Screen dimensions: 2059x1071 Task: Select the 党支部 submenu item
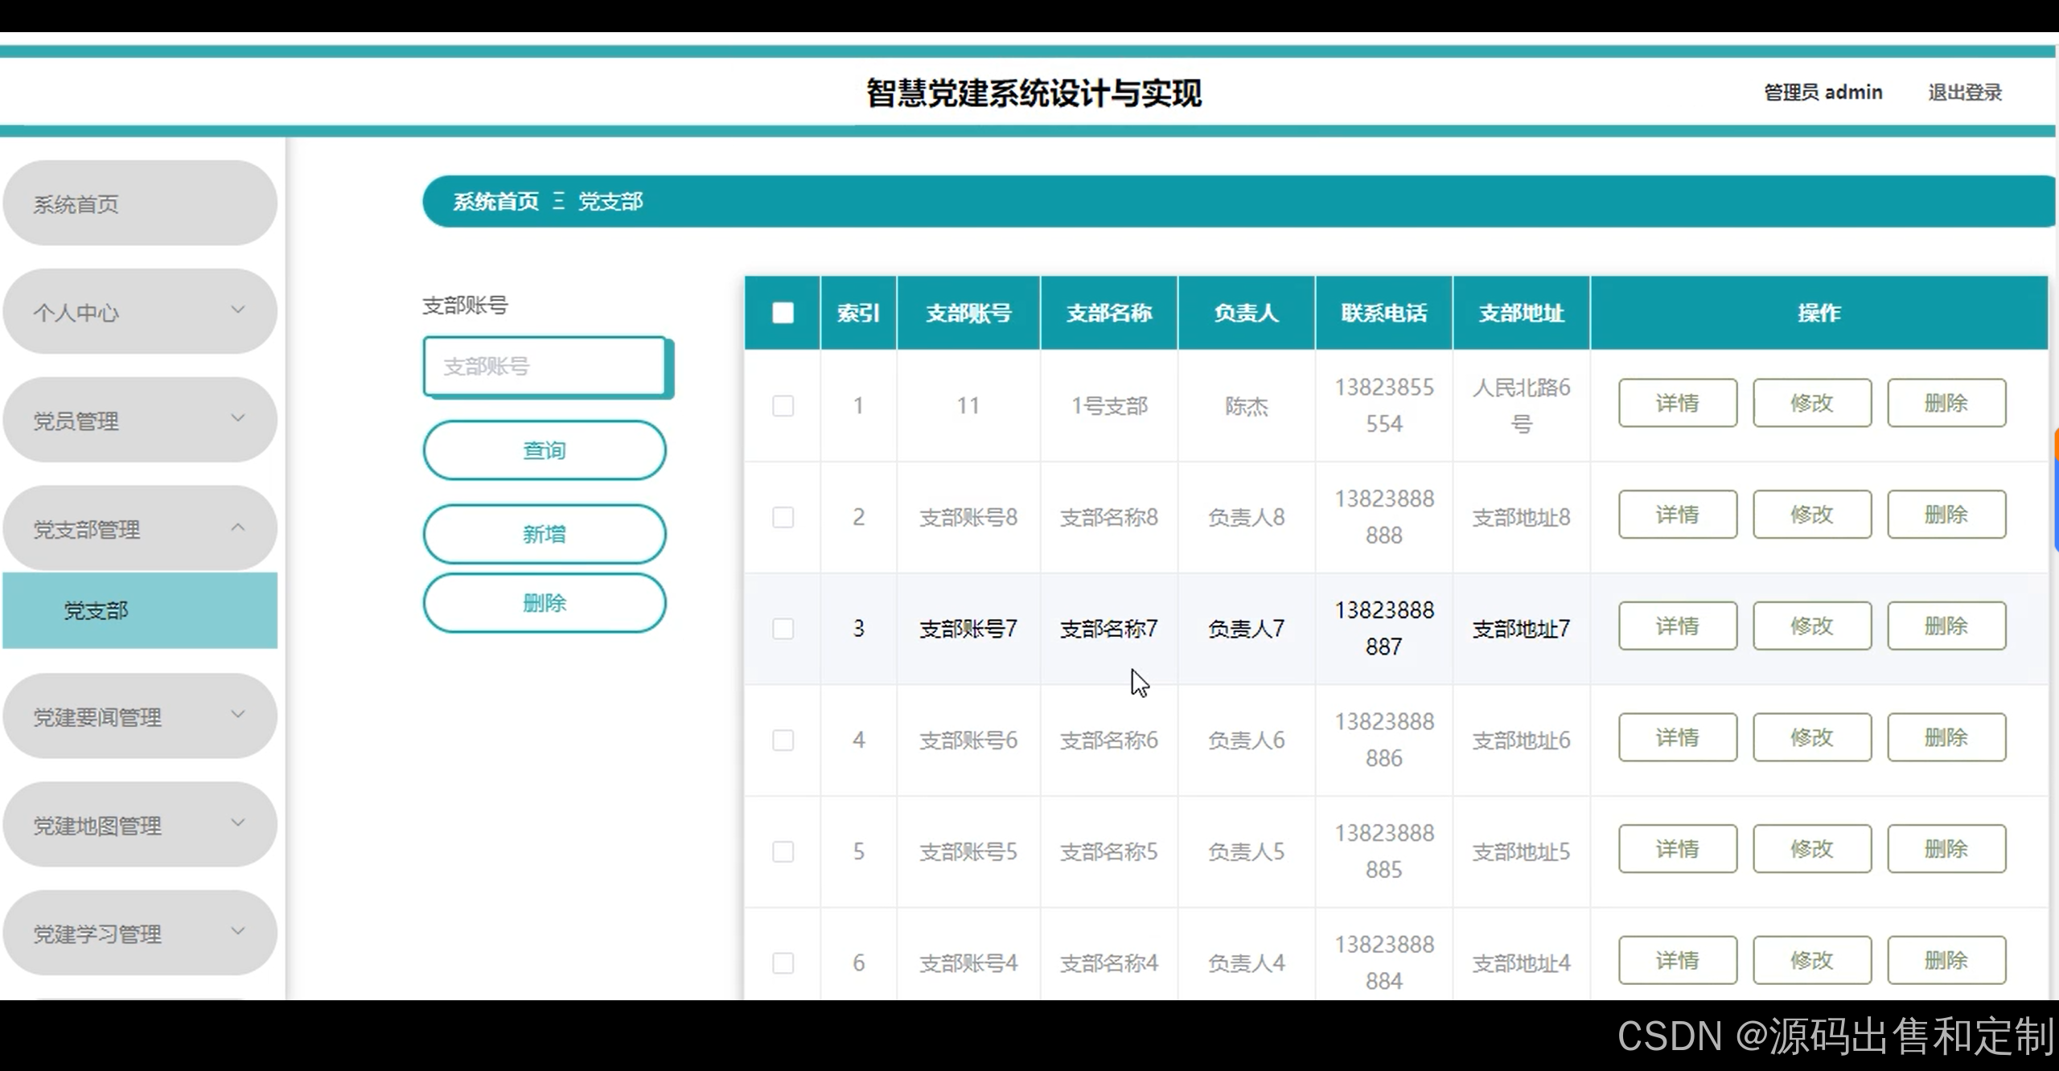[x=140, y=611]
